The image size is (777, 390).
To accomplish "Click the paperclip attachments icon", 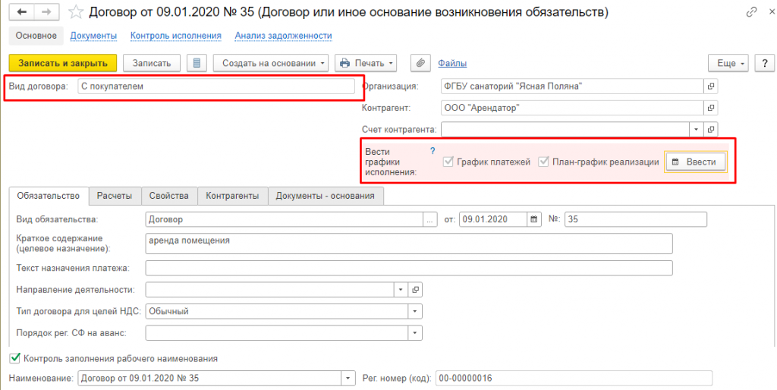I will point(420,63).
